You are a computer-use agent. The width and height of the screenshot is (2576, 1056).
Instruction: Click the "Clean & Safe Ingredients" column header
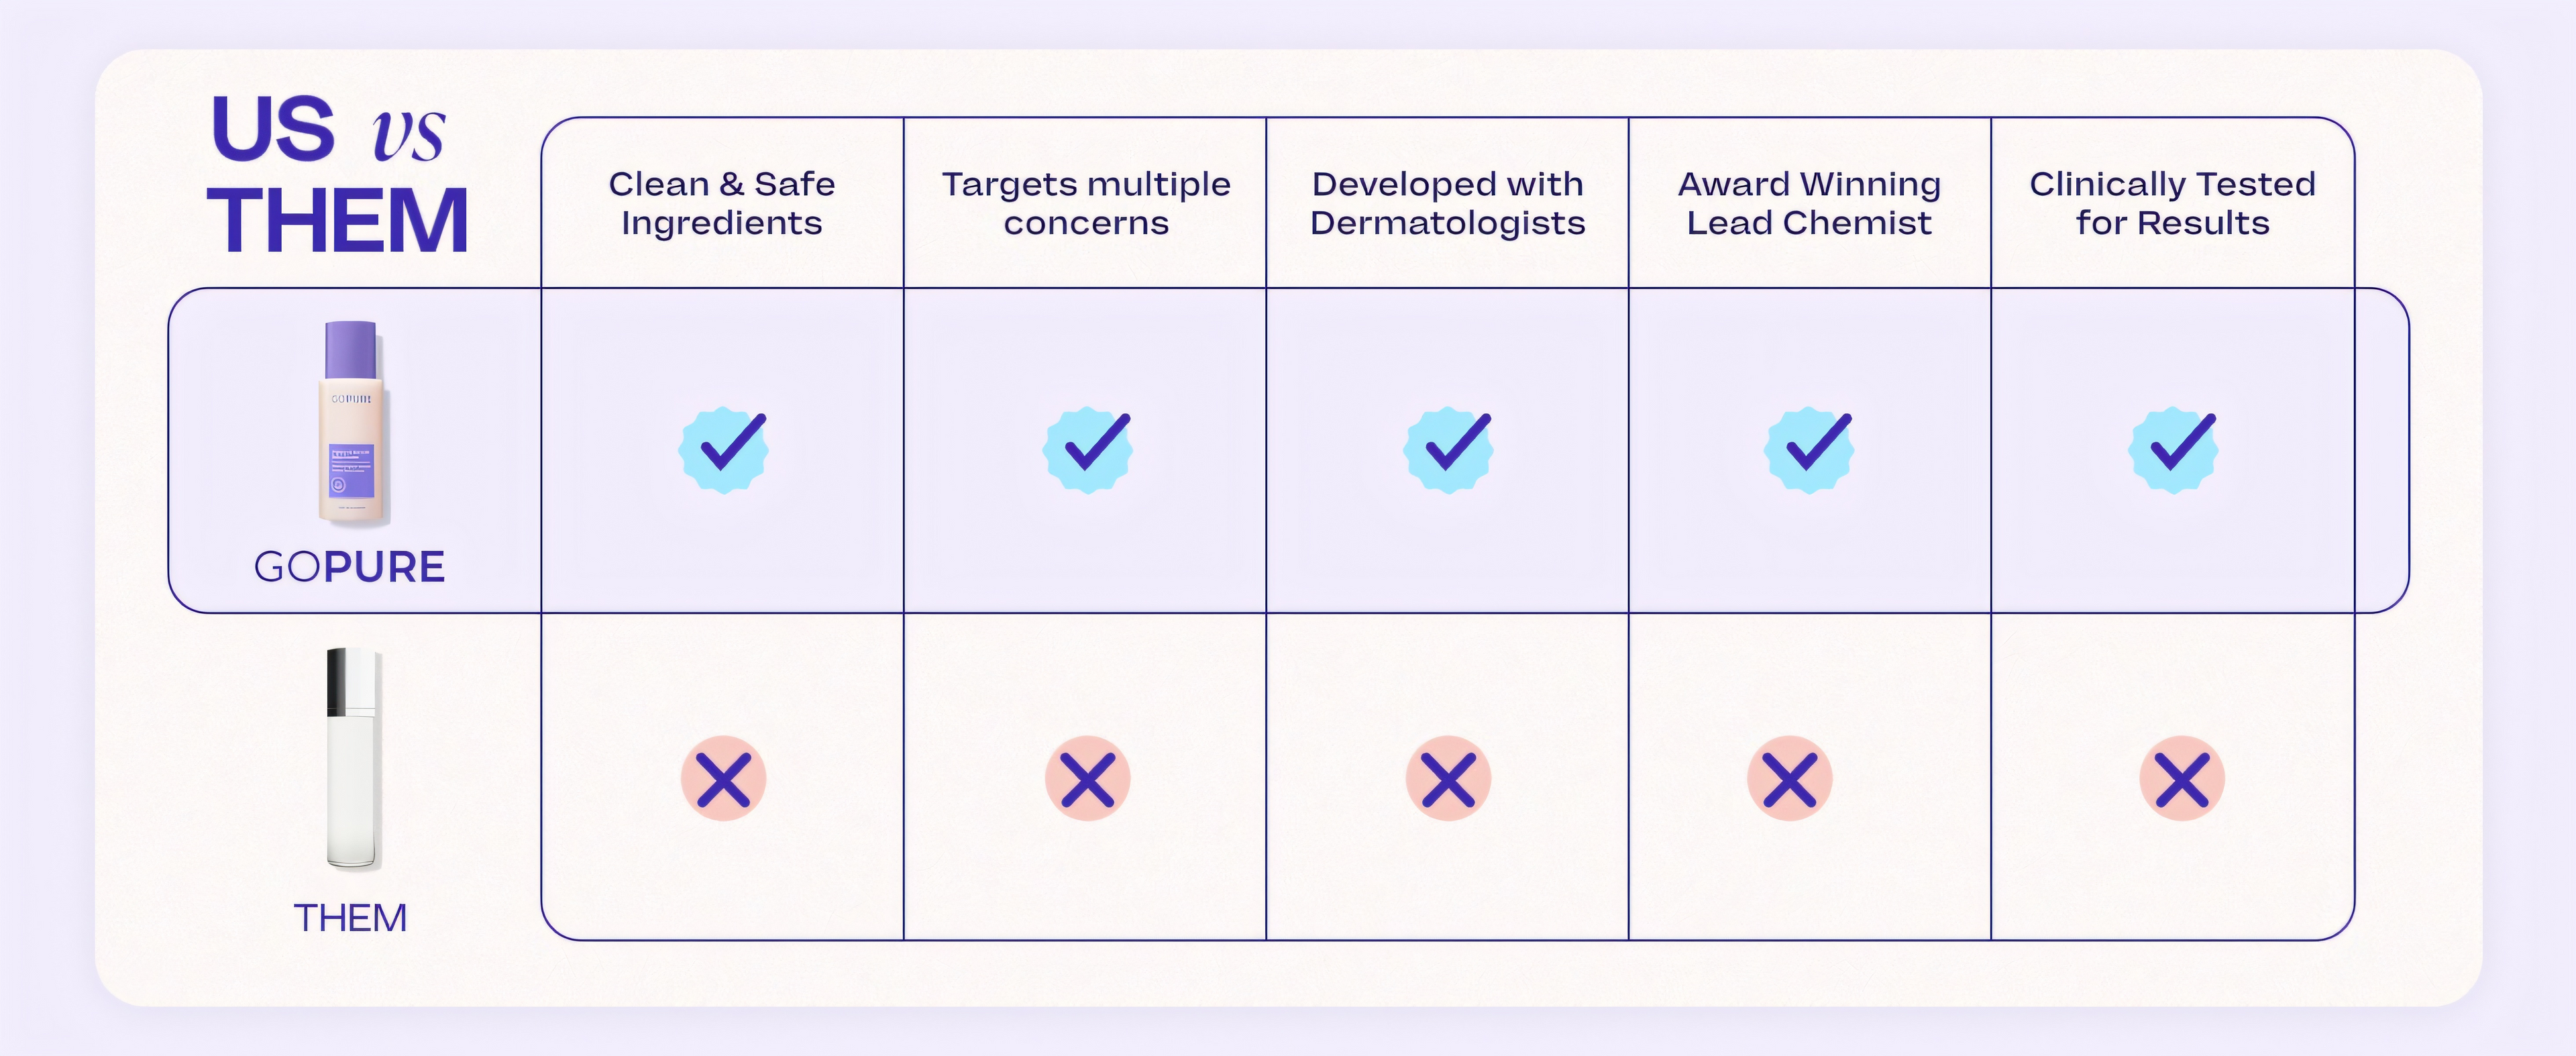coord(722,203)
